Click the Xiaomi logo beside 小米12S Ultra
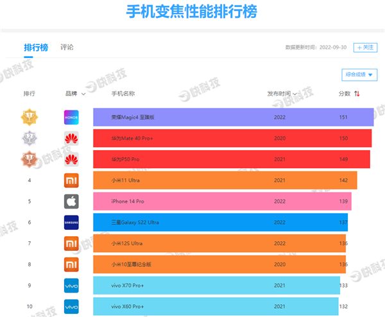 71,244
